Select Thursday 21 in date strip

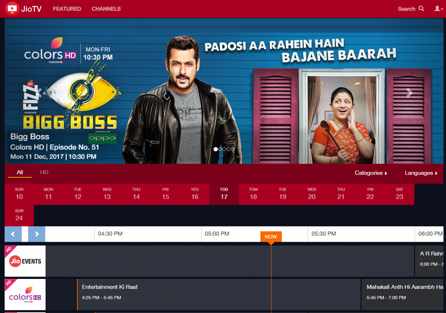point(341,194)
